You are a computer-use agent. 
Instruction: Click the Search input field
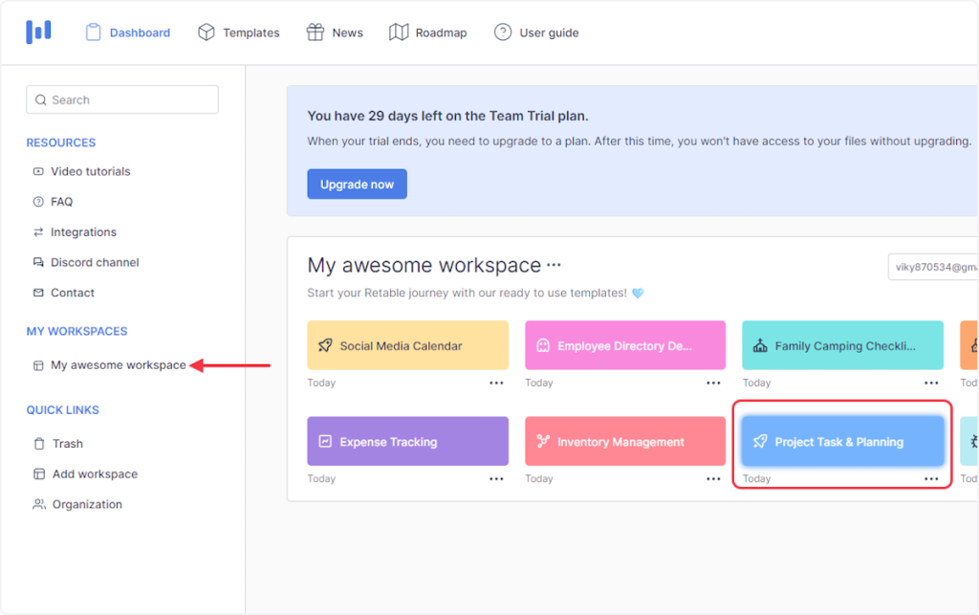(122, 99)
